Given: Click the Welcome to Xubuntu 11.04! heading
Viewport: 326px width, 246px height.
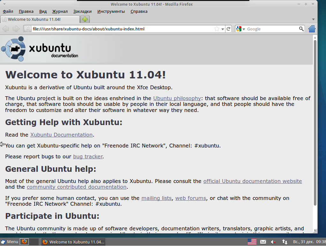Looking at the screenshot, I should click(86, 75).
